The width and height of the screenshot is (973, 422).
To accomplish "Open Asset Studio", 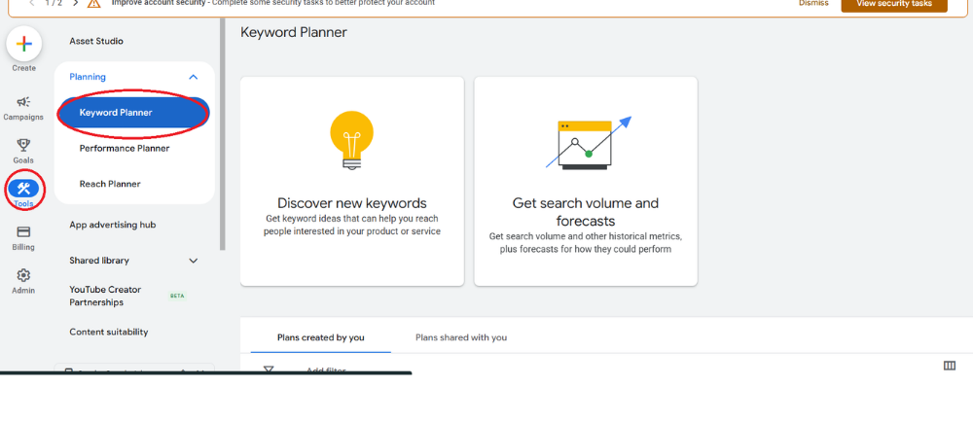I will pos(96,41).
